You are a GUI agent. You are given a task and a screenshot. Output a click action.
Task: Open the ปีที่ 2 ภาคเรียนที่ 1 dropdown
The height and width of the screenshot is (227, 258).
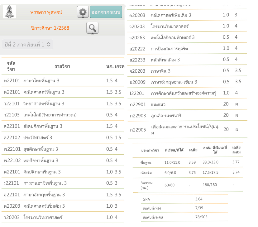(x=27, y=44)
